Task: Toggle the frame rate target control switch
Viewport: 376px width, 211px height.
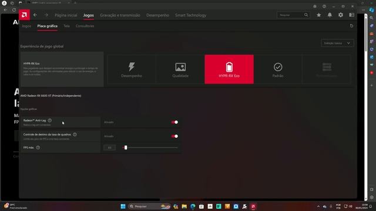Action: click(x=174, y=136)
